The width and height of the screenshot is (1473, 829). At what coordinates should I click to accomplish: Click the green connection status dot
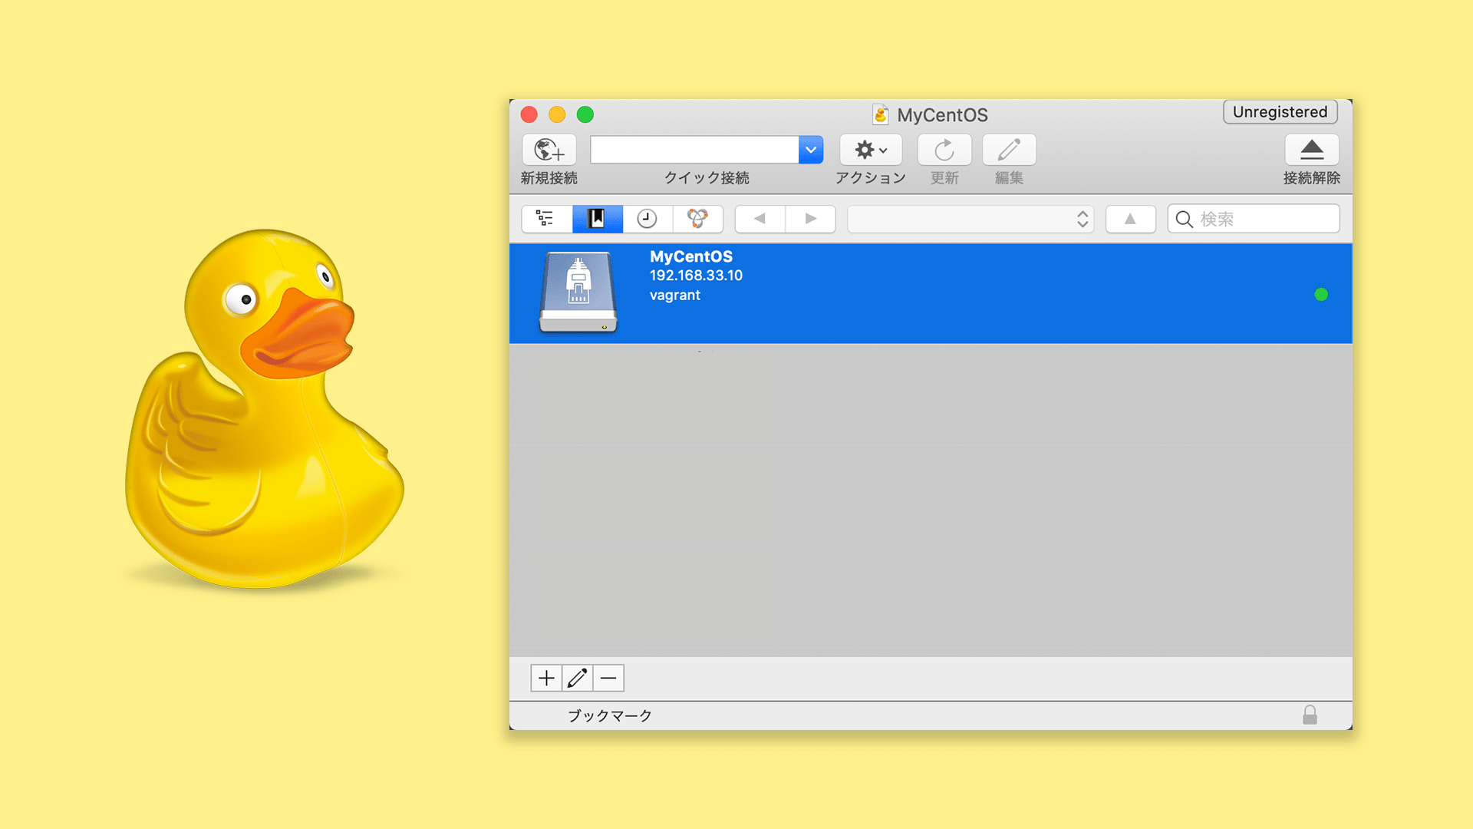[1321, 294]
